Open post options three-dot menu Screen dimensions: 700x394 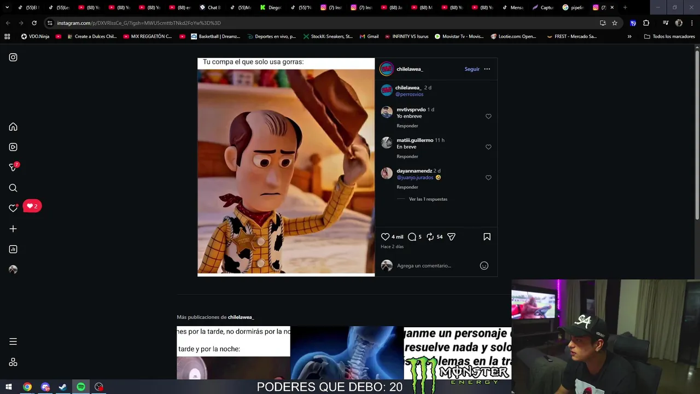487,69
